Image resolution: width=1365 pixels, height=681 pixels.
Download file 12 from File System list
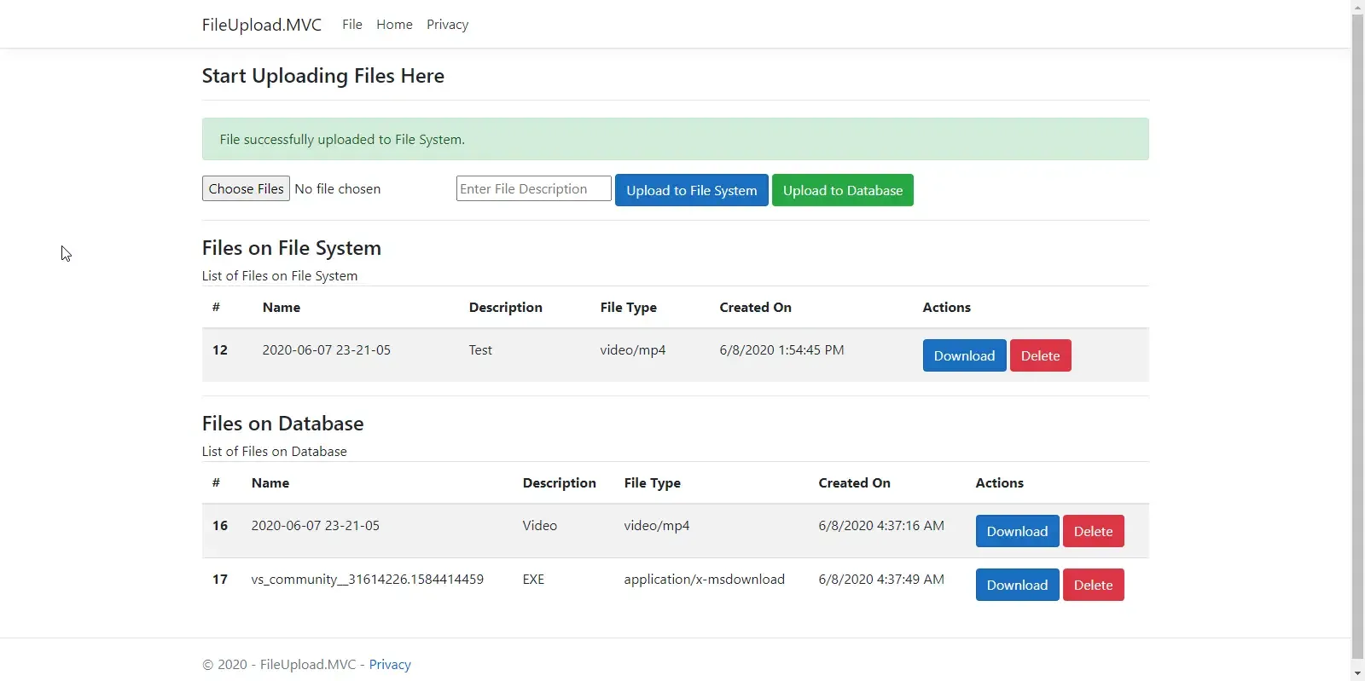click(963, 356)
